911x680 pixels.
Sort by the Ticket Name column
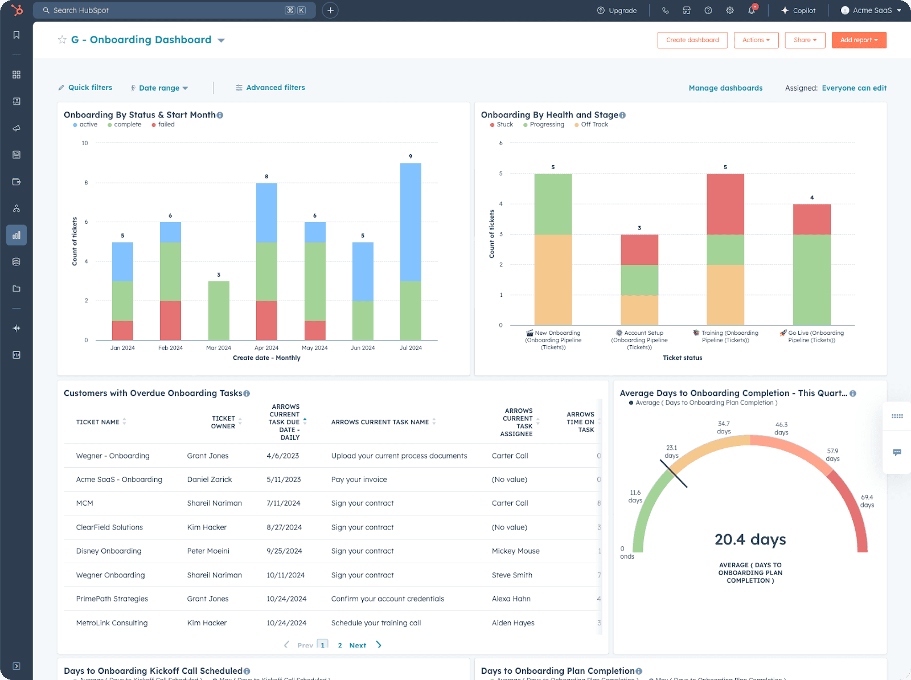101,422
